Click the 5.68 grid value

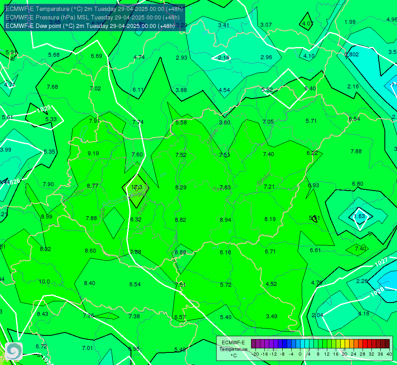tap(54, 55)
